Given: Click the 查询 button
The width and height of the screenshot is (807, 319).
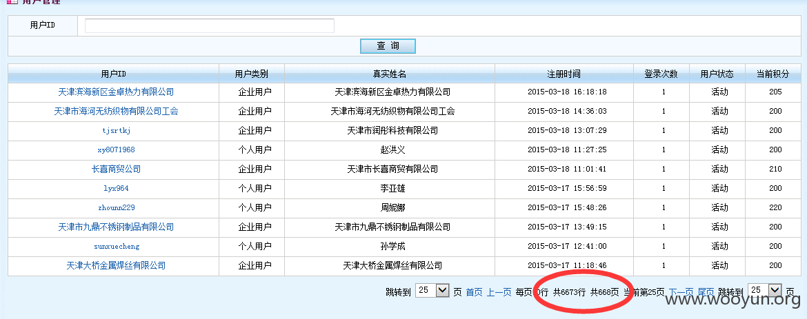Looking at the screenshot, I should point(388,45).
